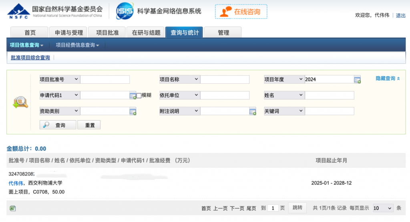Viewport: 410px width, 222px height.
Task: Enable the 模糊 fuzzy match checkbox
Action: tap(139, 96)
